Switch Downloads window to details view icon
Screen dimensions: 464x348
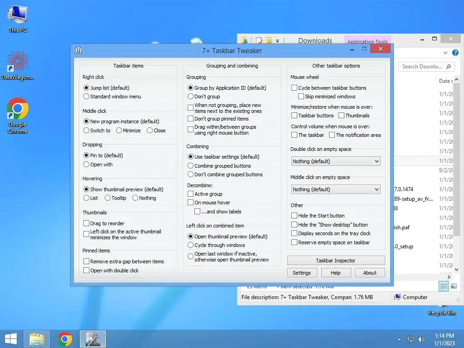tap(444, 286)
